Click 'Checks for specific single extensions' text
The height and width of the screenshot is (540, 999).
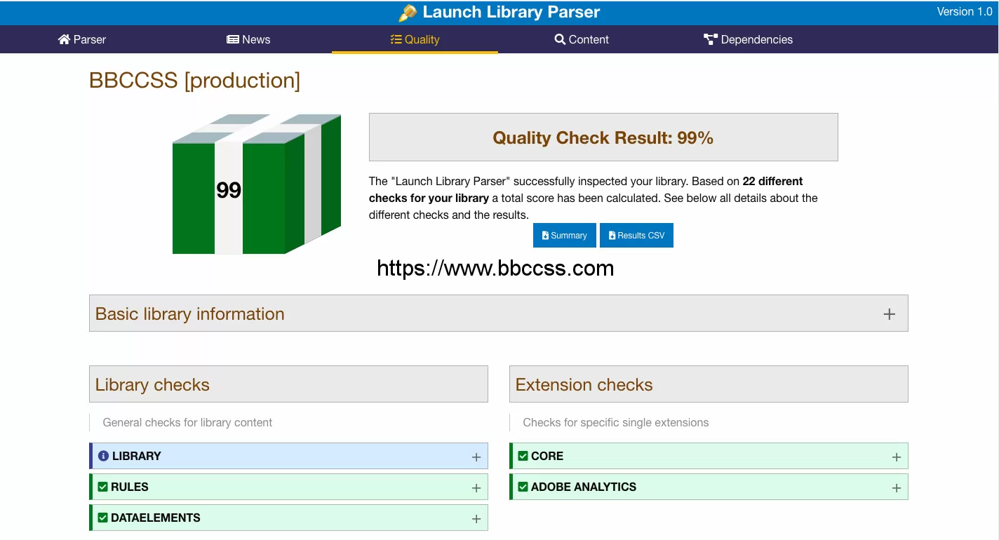[x=616, y=422]
